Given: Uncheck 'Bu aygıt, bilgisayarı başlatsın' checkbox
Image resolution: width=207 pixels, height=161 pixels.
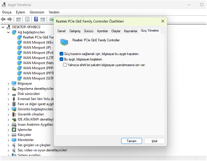Looking at the screenshot, I should (61, 59).
